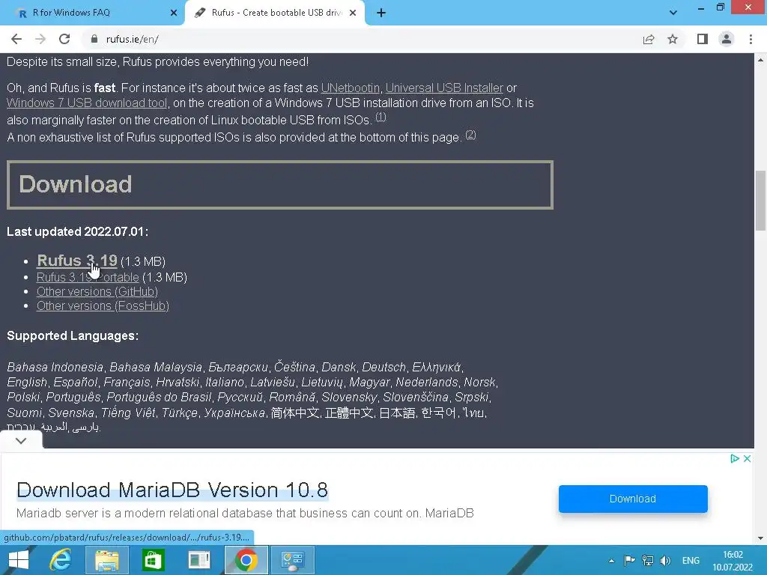
Task: Click the rufus.ie address bar
Action: (x=362, y=39)
